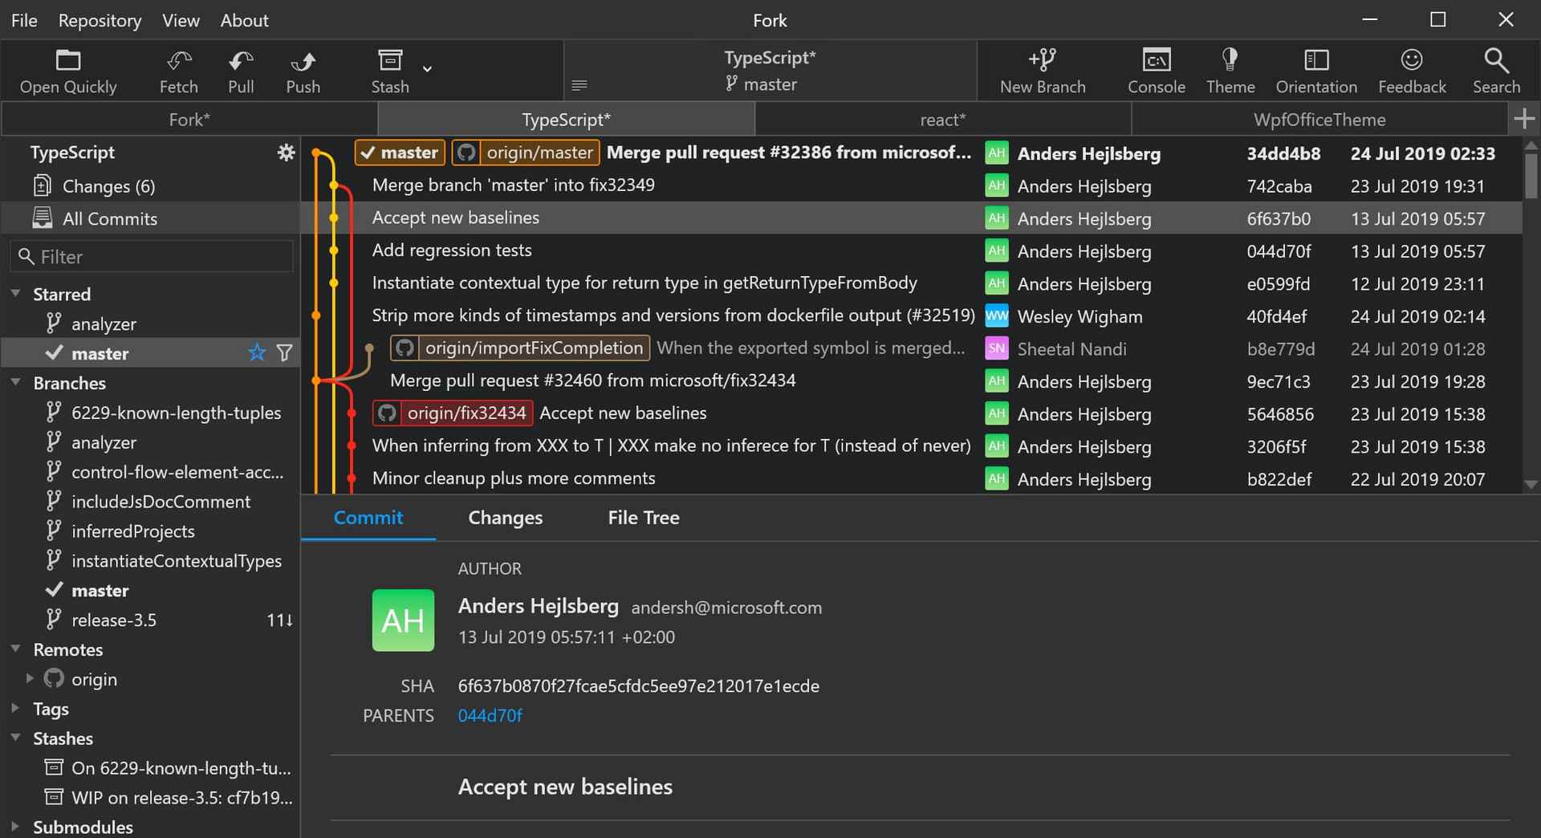Image resolution: width=1541 pixels, height=838 pixels.
Task: Select stash On 6229-known-length-tu...
Action: click(151, 767)
